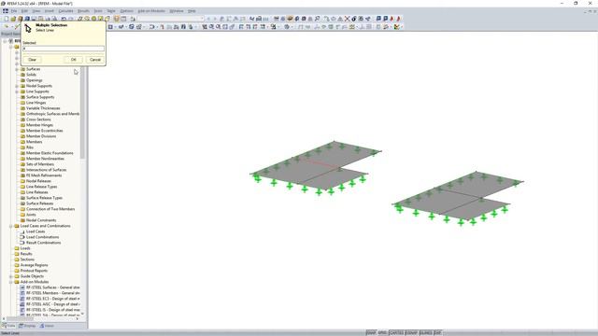Screen dimensions: 598x336
Task: Expand the Surfaces tree node
Action: pyautogui.click(x=17, y=69)
